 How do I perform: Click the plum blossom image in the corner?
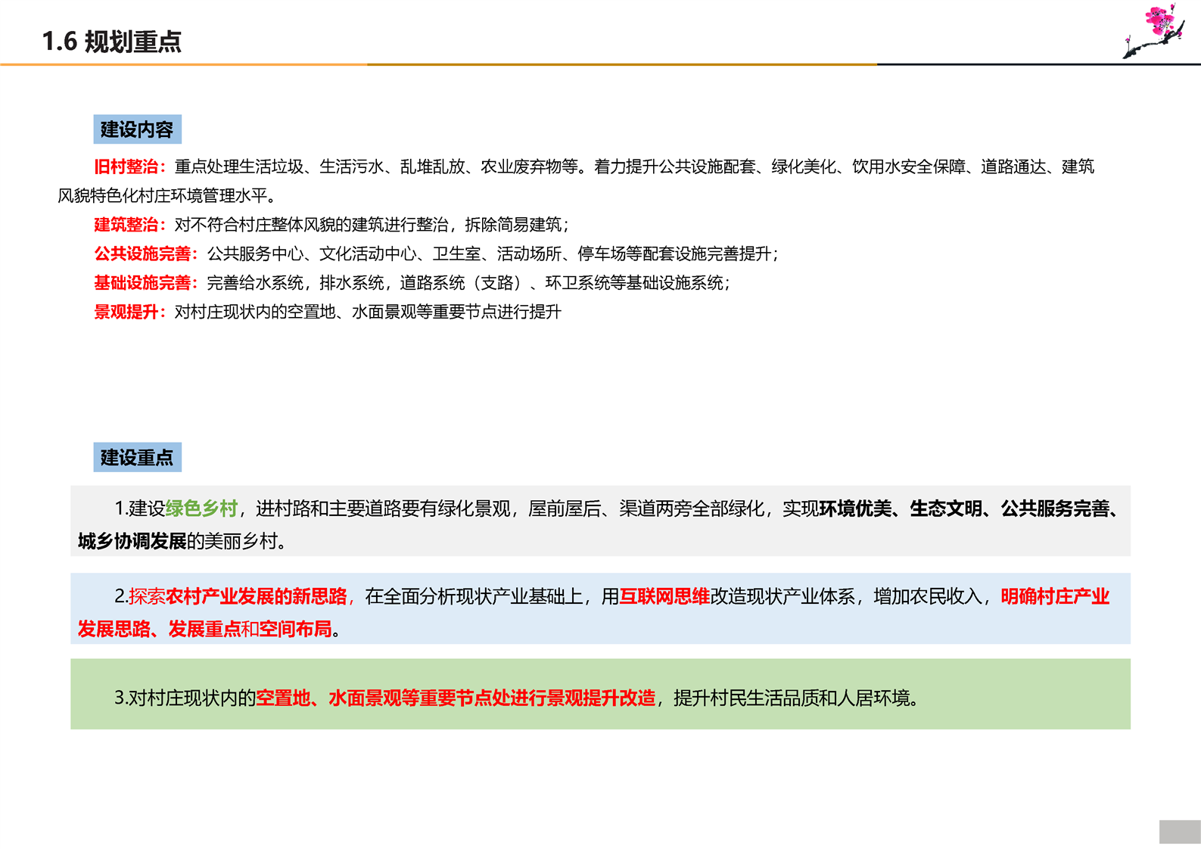tap(1155, 31)
